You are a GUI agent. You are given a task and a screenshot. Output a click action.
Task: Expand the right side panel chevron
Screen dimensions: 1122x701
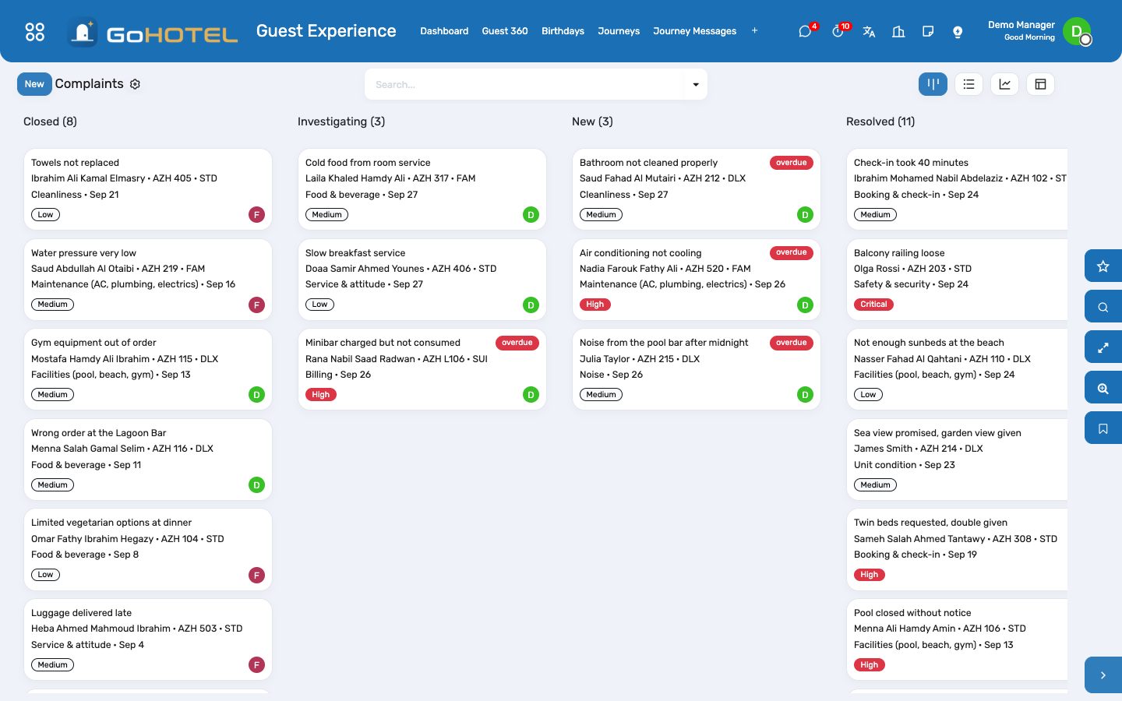[1103, 675]
